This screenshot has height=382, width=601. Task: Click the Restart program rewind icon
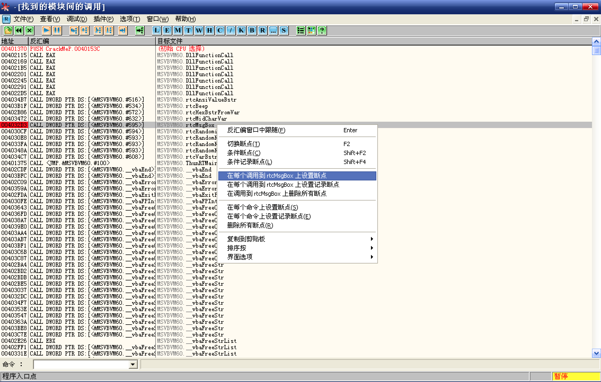(x=19, y=30)
